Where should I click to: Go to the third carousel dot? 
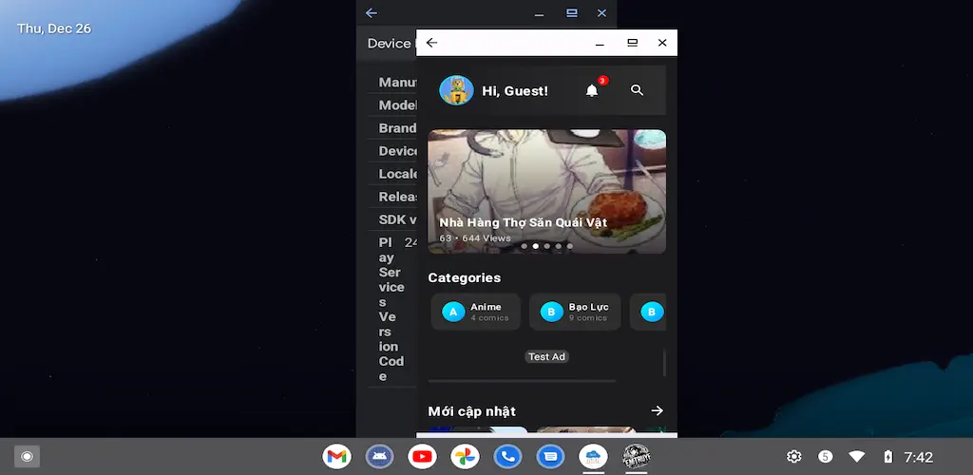(546, 246)
